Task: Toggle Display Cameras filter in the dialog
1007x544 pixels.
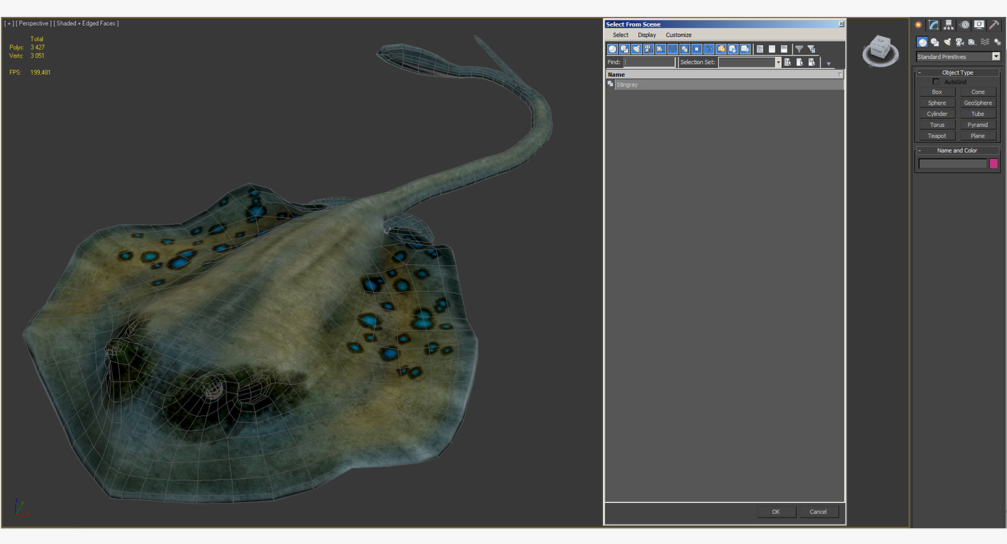Action: click(x=648, y=49)
